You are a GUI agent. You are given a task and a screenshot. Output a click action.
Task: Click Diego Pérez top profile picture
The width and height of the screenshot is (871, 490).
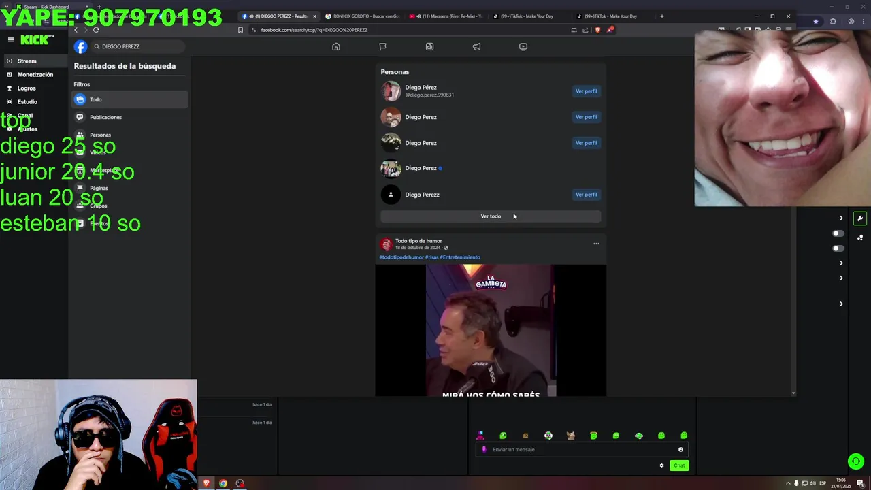point(391,91)
